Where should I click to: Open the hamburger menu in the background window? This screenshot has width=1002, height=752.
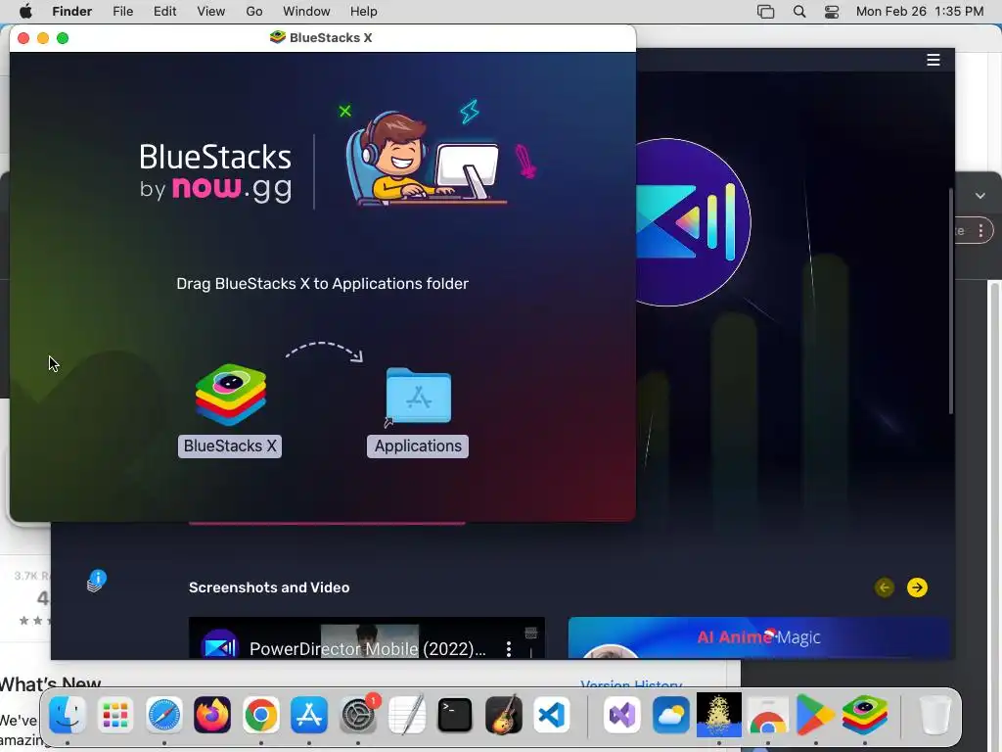(933, 60)
